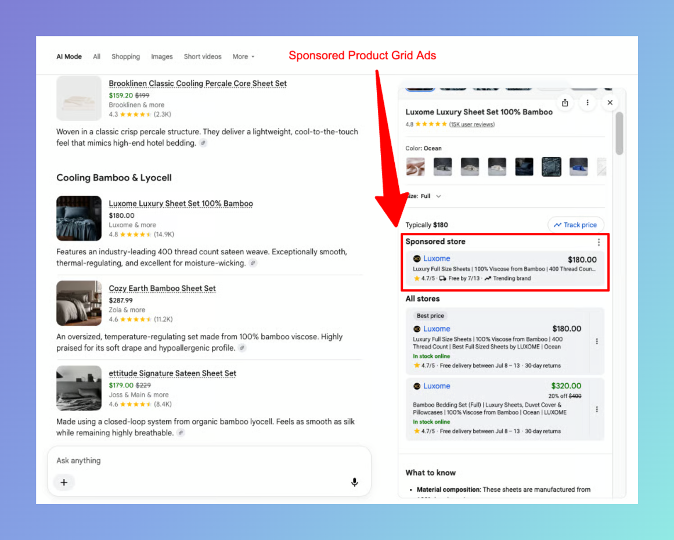Open the Short videos tab
The width and height of the screenshot is (674, 540).
(203, 56)
